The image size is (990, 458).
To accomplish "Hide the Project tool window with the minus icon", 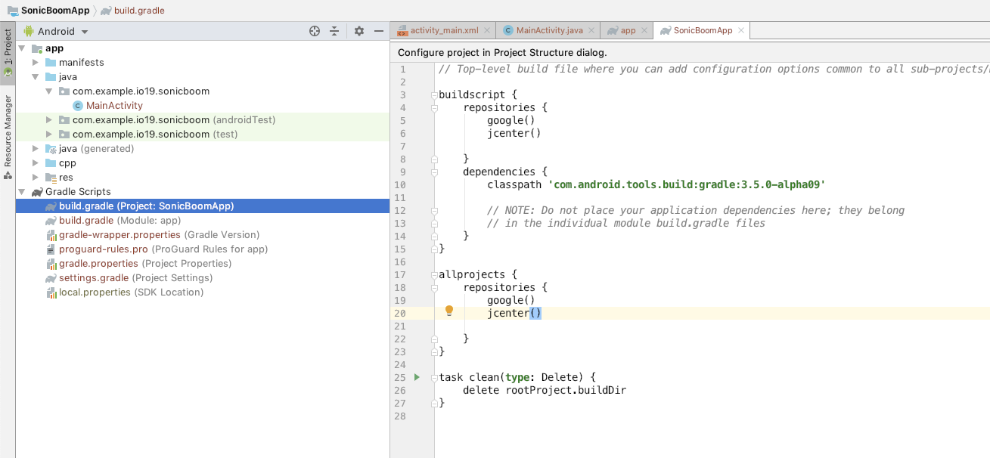I will tap(378, 31).
